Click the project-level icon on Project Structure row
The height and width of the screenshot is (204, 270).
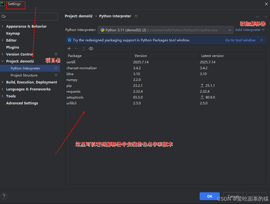[56, 75]
